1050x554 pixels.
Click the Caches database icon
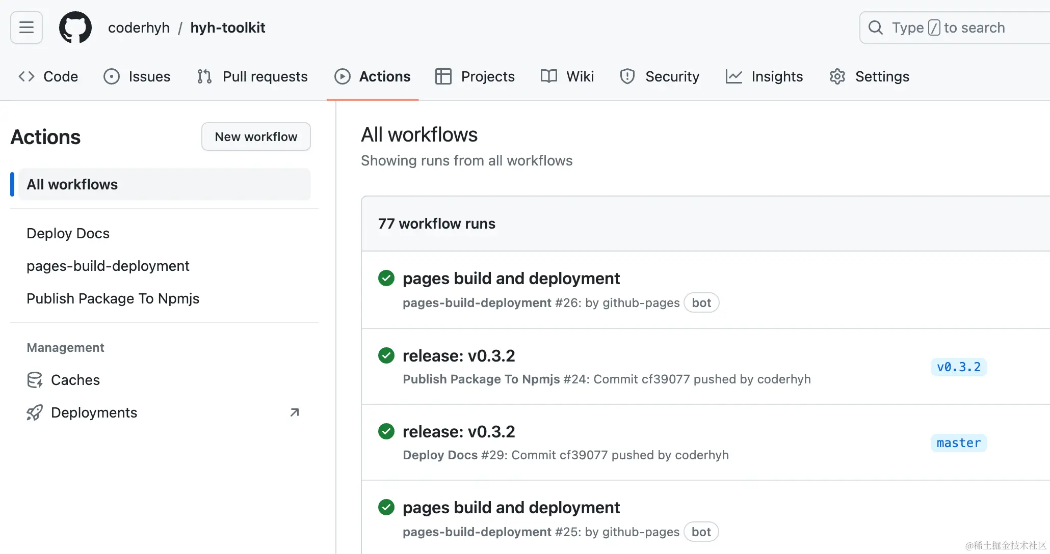tap(35, 380)
